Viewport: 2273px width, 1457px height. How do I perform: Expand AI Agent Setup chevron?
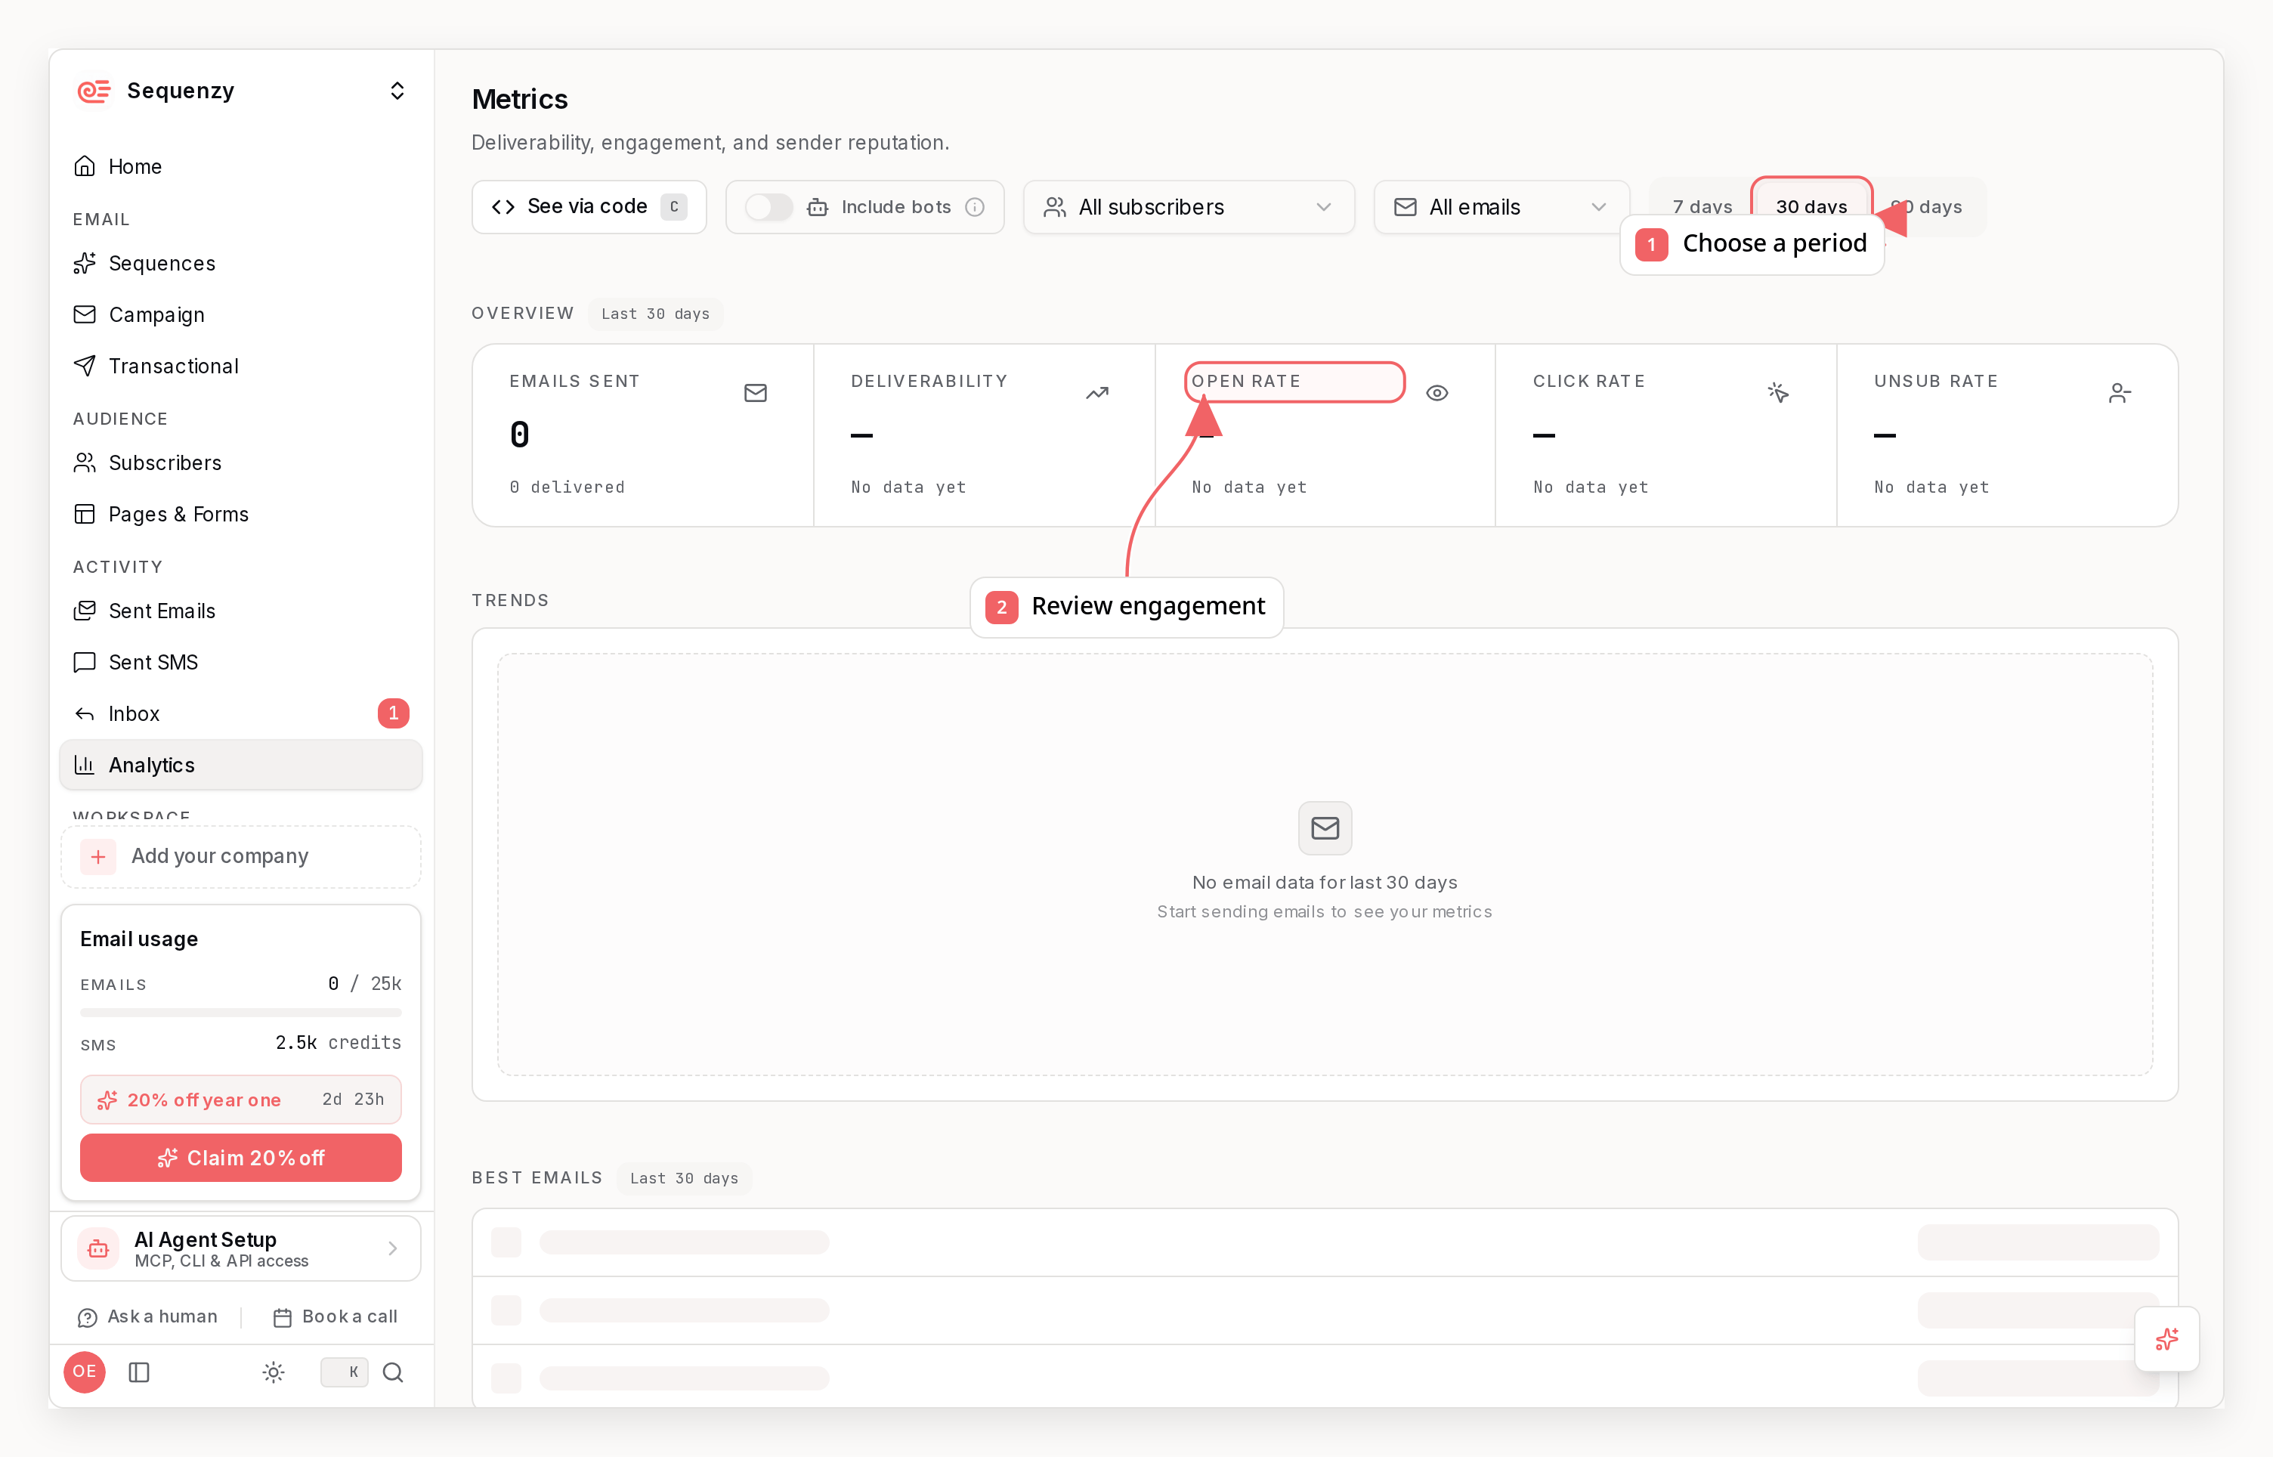coord(392,1249)
